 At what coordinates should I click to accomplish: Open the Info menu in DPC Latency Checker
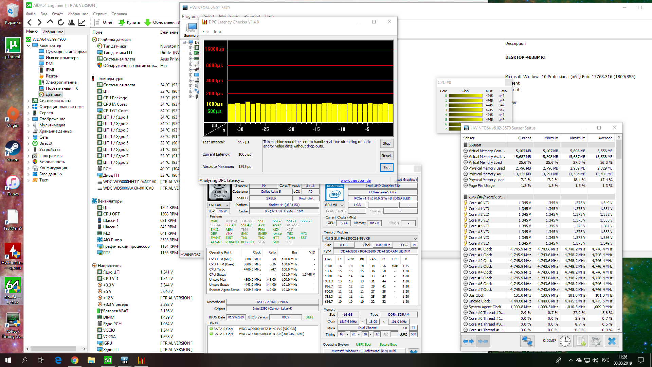[x=217, y=32]
